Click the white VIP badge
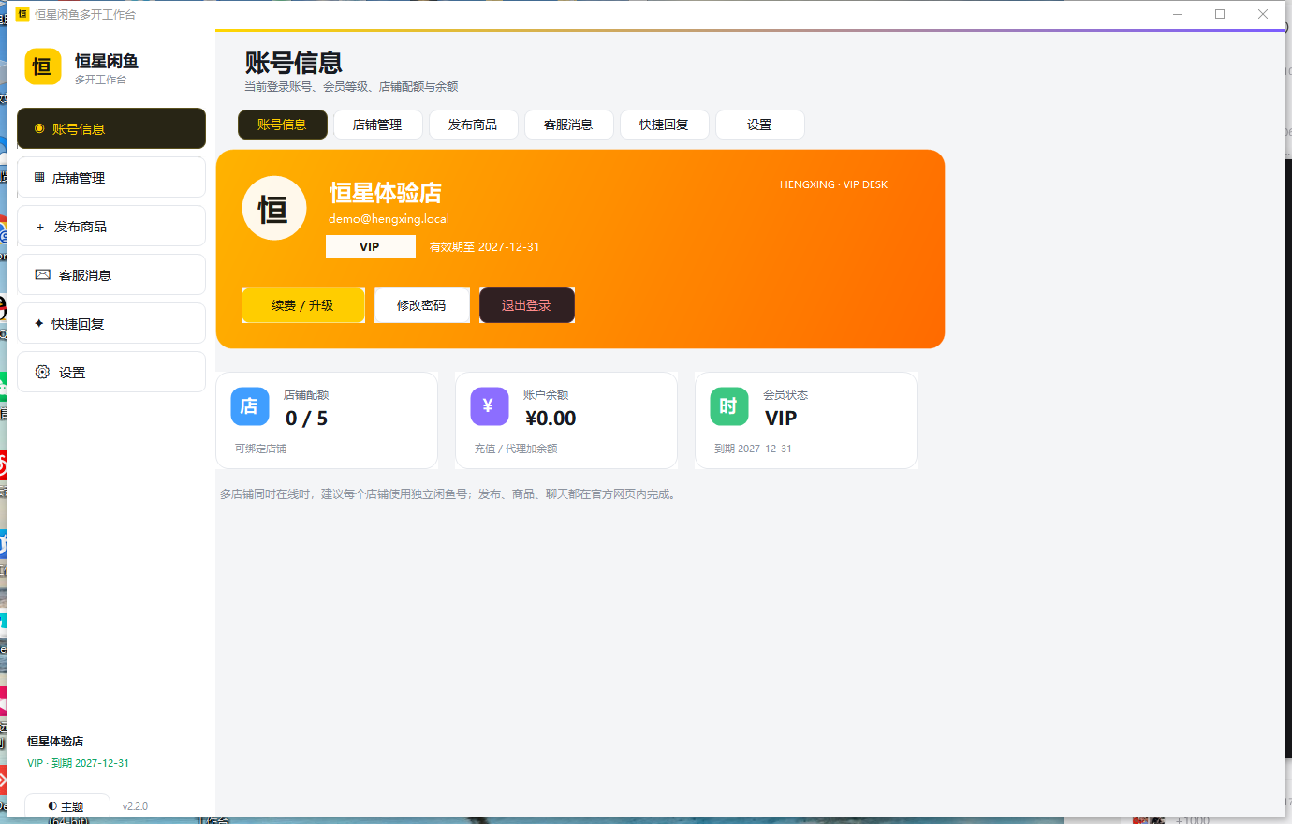The width and height of the screenshot is (1292, 824). click(x=371, y=246)
